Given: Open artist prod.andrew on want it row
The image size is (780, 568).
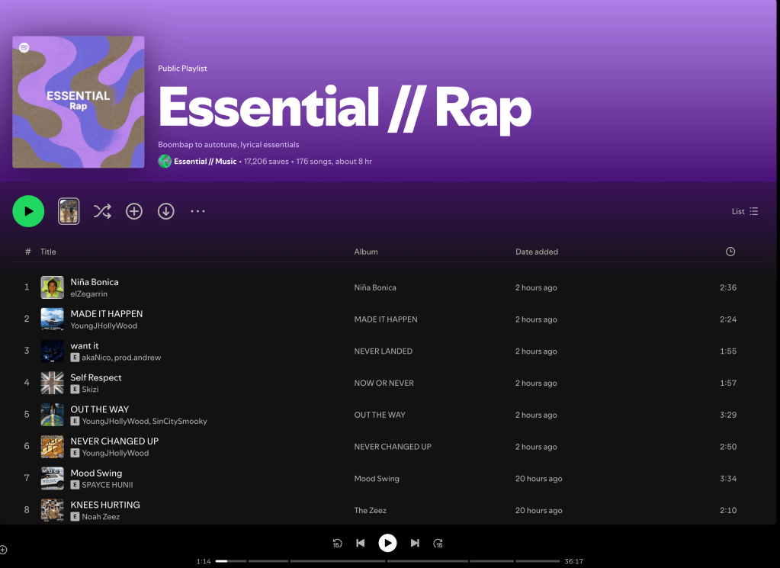Looking at the screenshot, I should click(x=138, y=358).
